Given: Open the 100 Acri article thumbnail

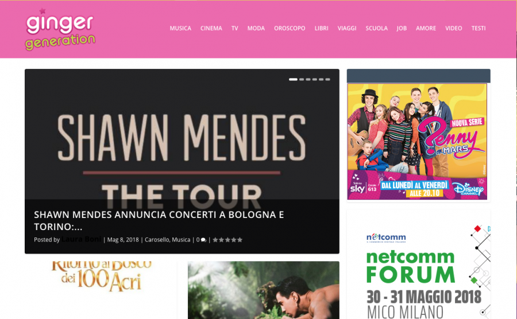Looking at the screenshot, I should [x=101, y=290].
